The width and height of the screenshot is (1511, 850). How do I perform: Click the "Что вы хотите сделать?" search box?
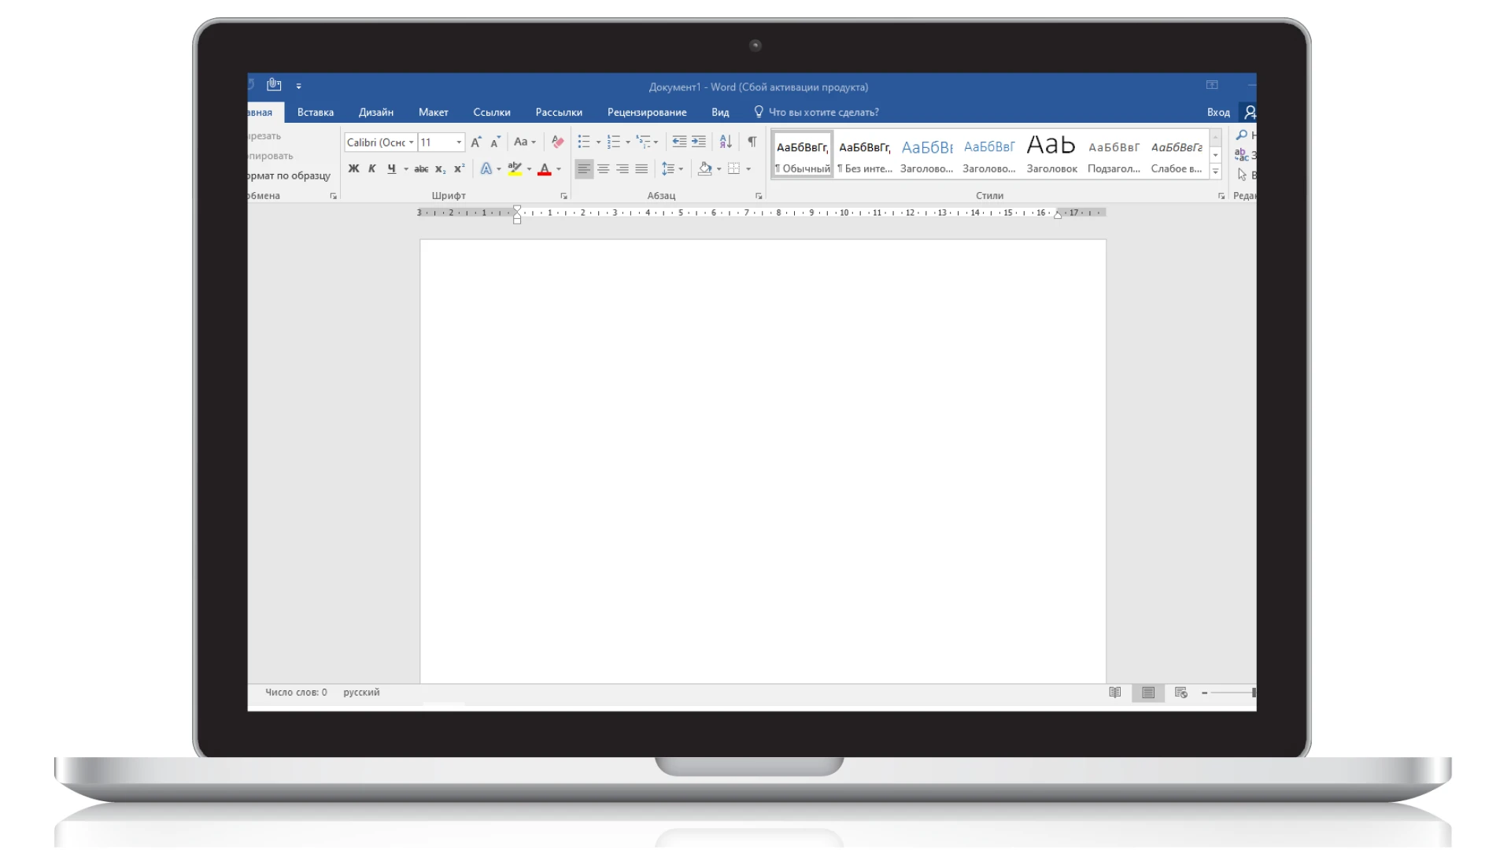(x=822, y=113)
